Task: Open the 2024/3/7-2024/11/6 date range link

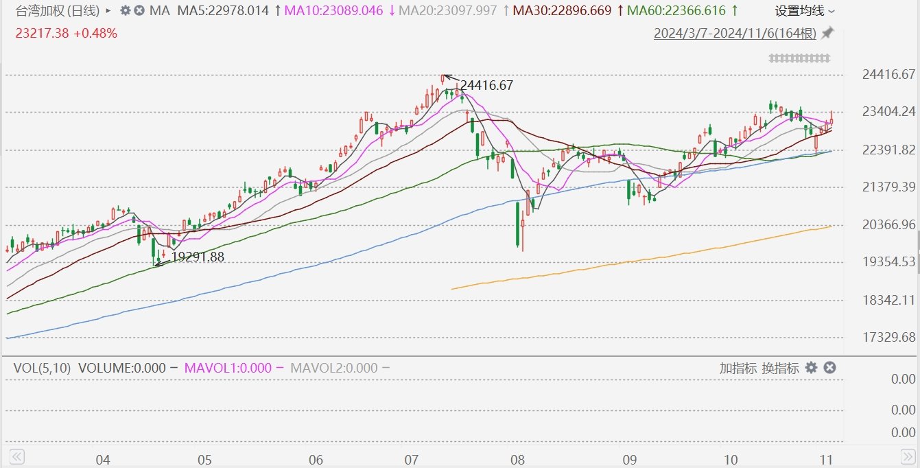Action: 735,33
